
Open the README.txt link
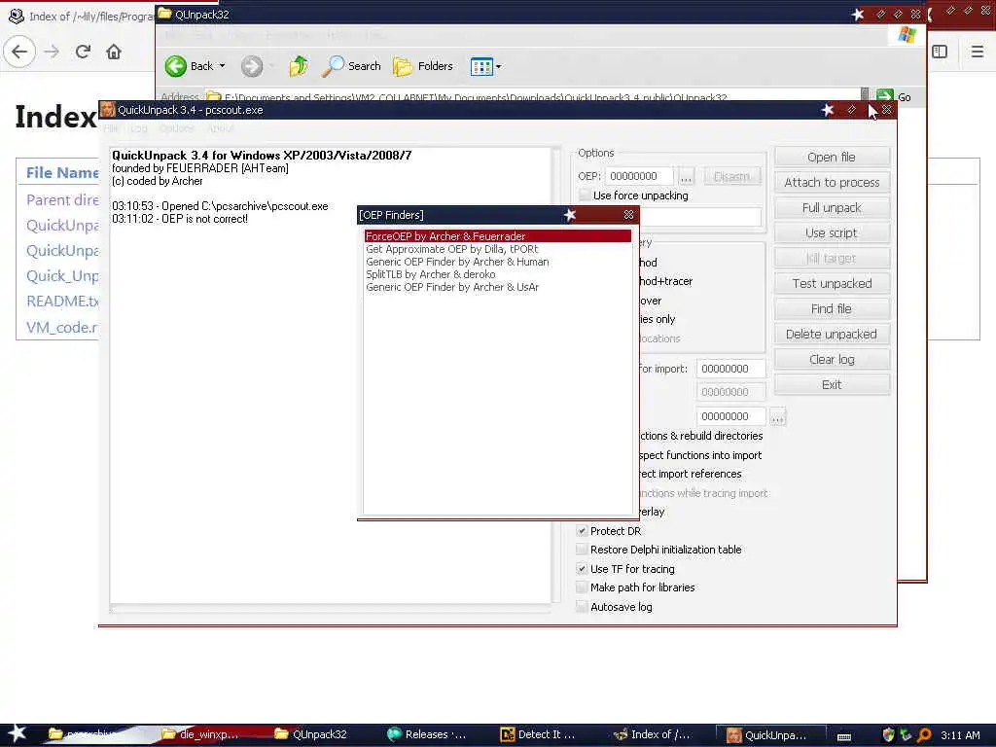tap(62, 302)
